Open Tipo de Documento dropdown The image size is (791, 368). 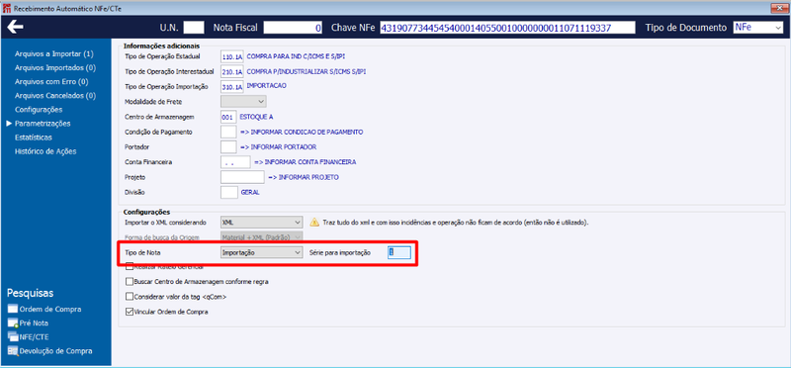[x=757, y=28]
